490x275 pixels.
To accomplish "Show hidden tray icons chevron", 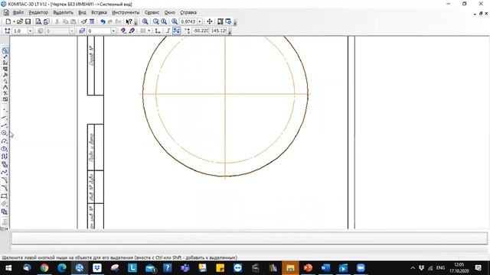I will [x=413, y=268].
